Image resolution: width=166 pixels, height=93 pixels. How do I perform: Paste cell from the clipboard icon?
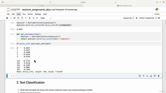[x=22, y=18]
